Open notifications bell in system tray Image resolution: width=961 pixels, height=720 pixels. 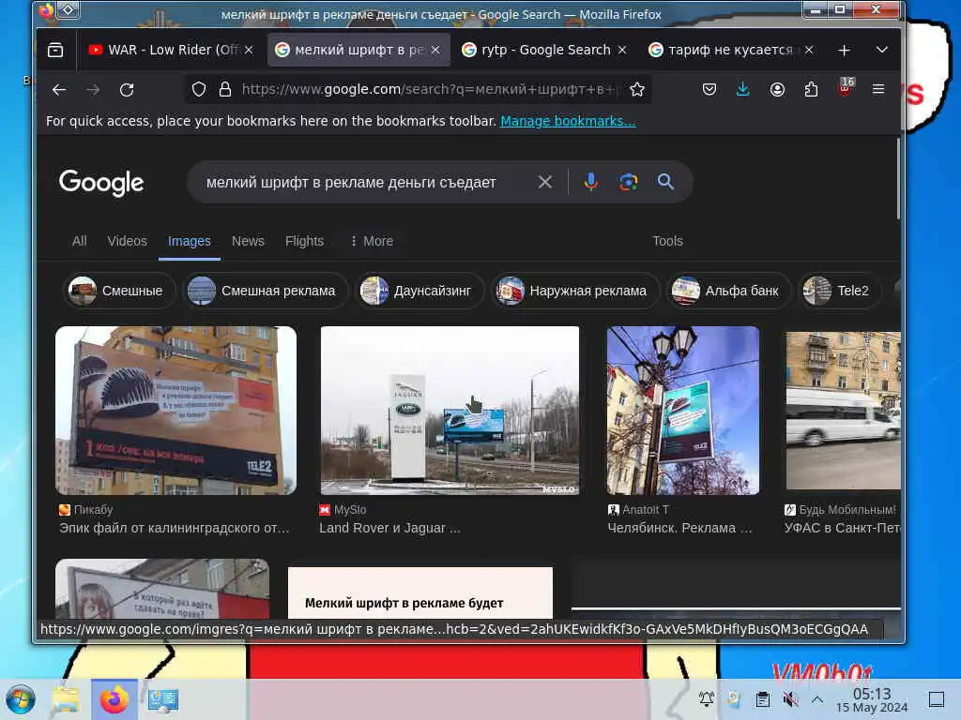click(x=706, y=698)
